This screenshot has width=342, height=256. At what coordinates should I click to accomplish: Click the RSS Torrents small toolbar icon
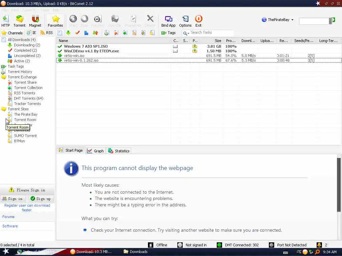click(x=134, y=33)
